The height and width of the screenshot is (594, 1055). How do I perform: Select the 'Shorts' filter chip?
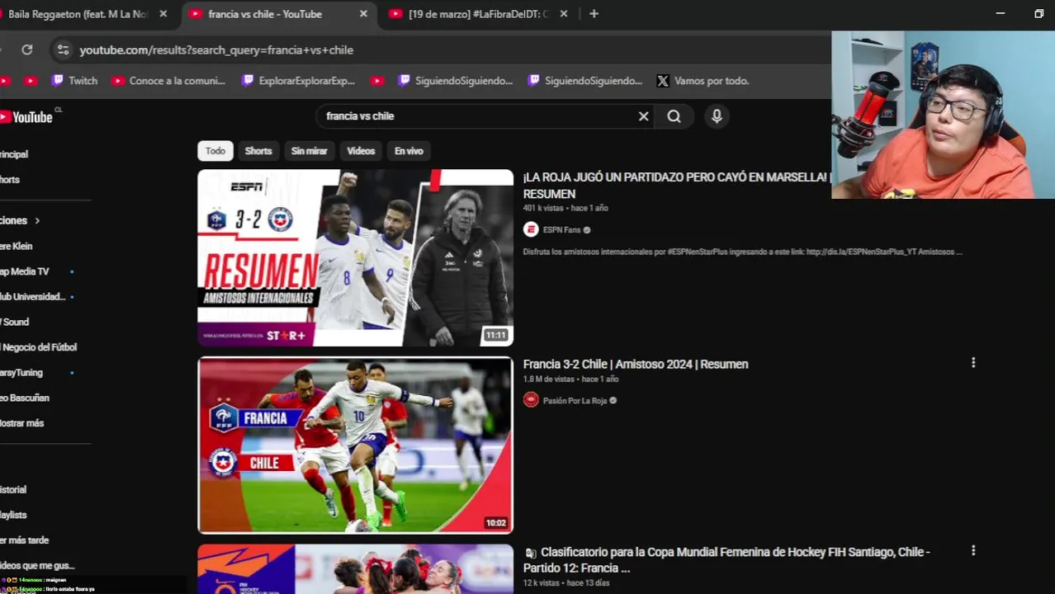pyautogui.click(x=258, y=151)
